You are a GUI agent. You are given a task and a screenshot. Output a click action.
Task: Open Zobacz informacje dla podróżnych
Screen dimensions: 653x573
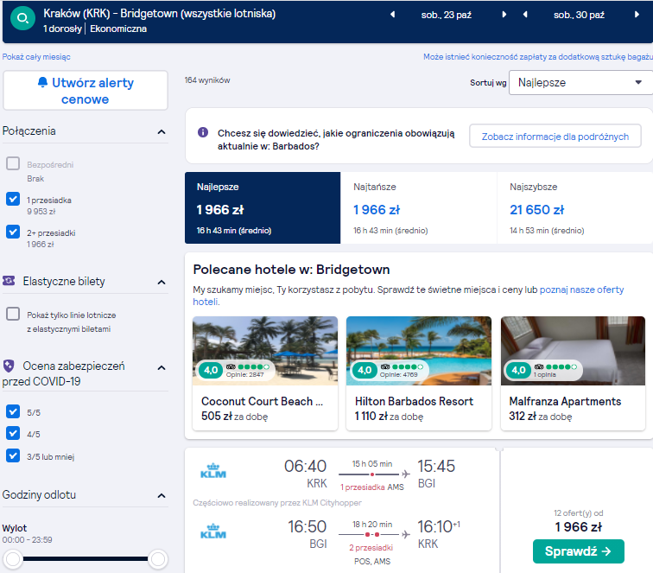tap(555, 137)
